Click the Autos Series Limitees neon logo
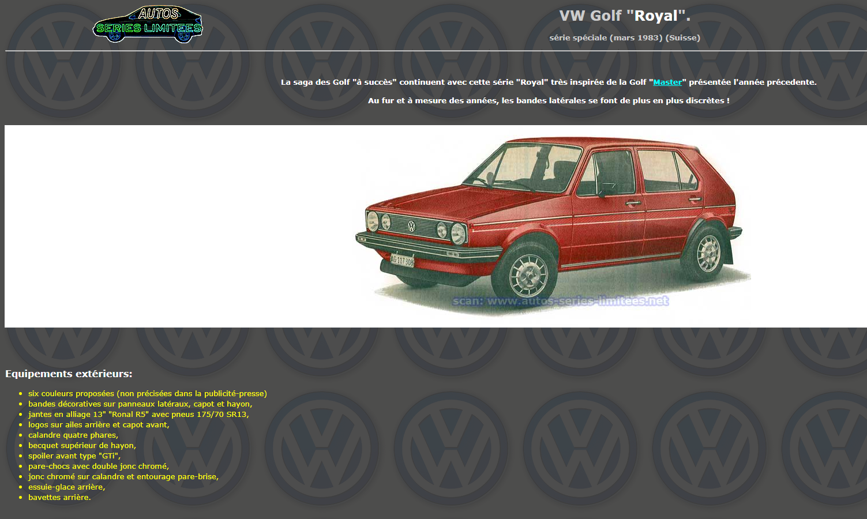Viewport: 867px width, 519px height. pyautogui.click(x=148, y=25)
